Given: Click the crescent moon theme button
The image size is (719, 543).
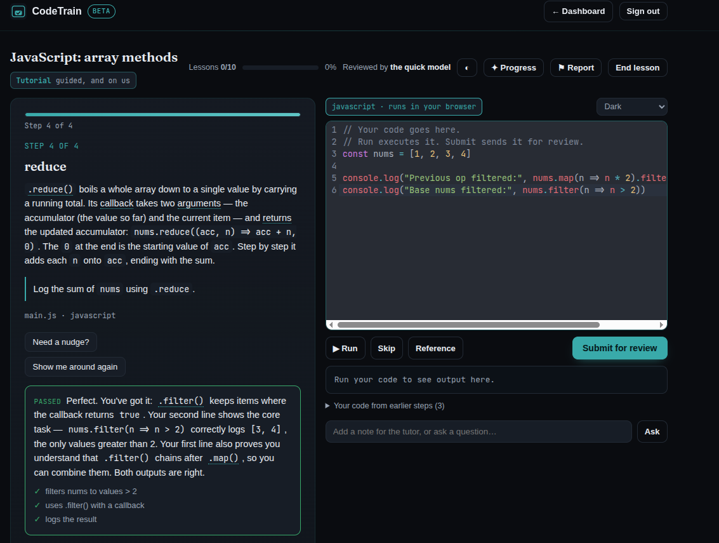Looking at the screenshot, I should tap(467, 68).
